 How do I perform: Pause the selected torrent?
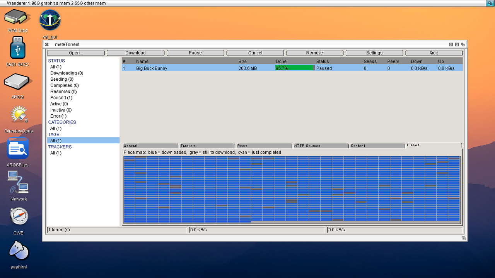[x=195, y=53]
